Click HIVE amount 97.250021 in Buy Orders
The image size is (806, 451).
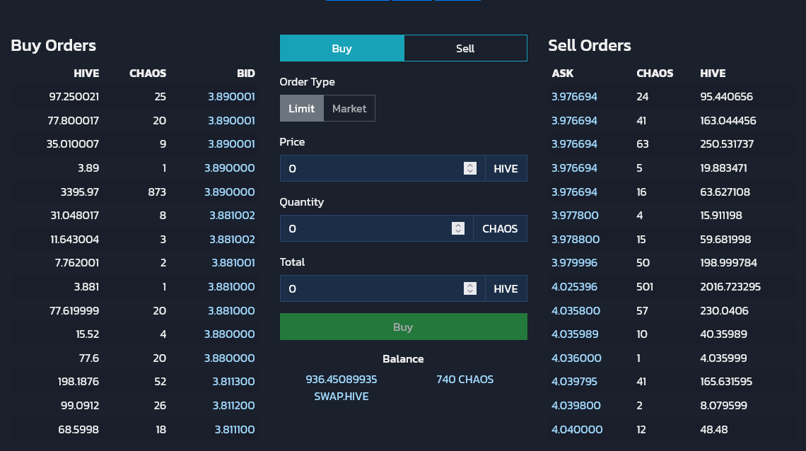coord(74,97)
